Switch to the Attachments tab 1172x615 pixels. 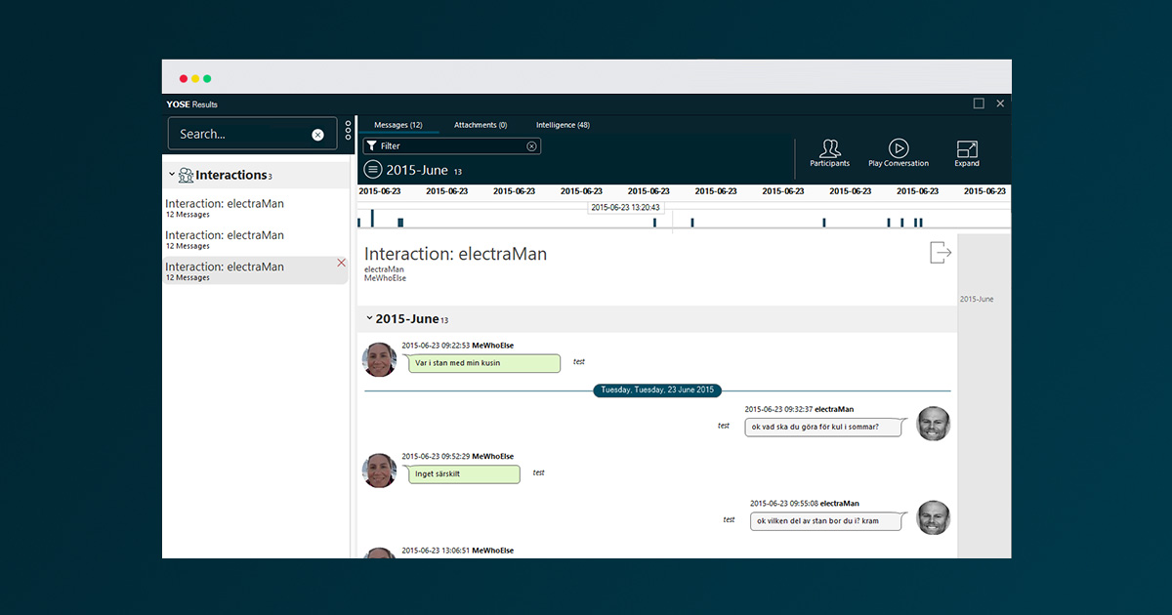480,125
